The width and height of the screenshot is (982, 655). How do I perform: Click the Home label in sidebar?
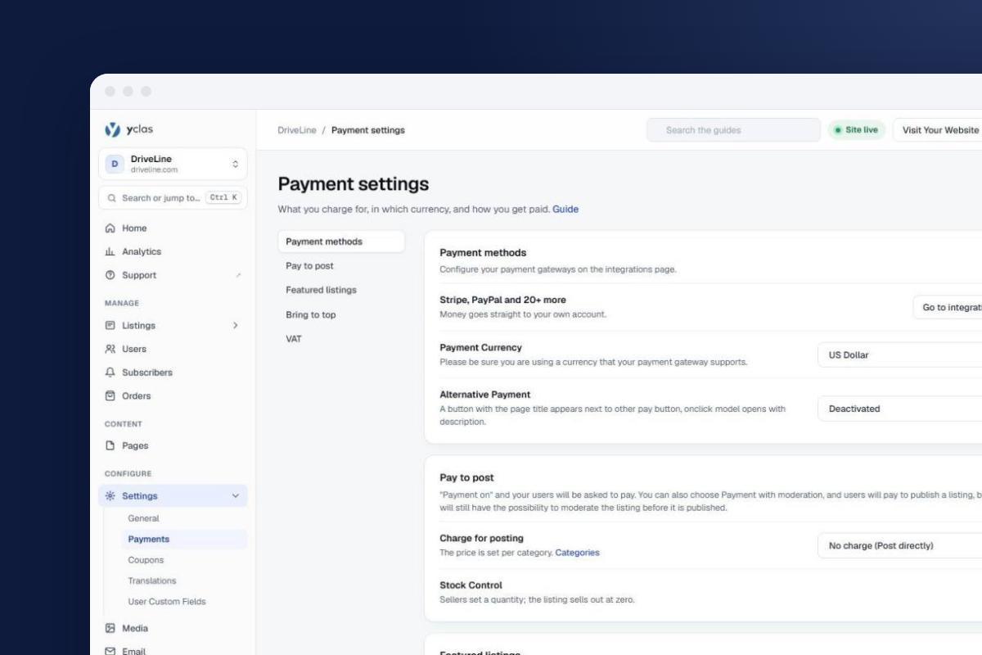[134, 228]
